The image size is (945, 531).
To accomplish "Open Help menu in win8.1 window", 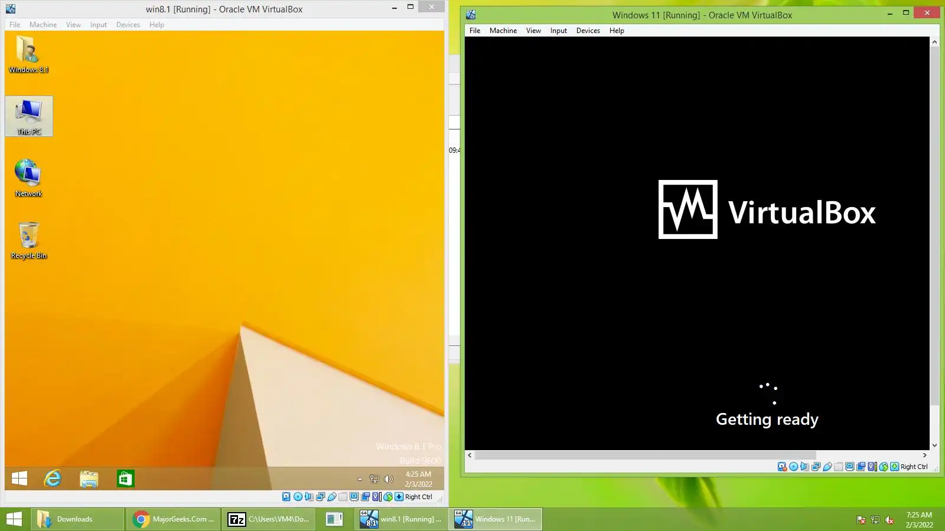I will click(157, 25).
